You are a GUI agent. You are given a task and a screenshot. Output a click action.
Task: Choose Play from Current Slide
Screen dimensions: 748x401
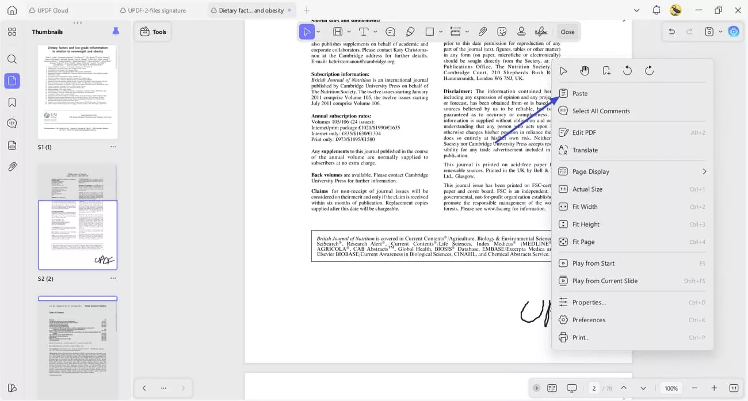(632, 281)
